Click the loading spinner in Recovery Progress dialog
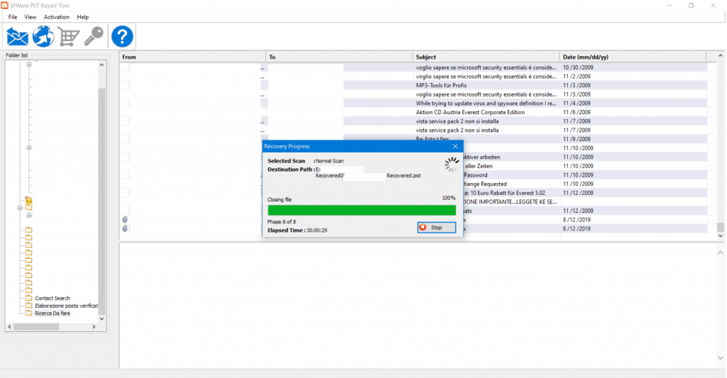Viewport: 727px width, 378px height. [452, 165]
